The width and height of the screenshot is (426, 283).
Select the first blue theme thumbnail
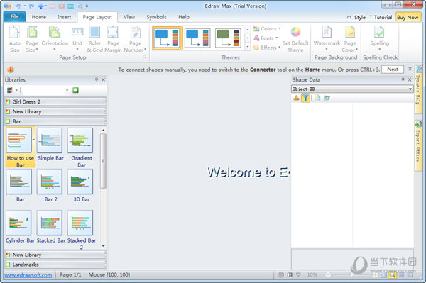coord(168,38)
